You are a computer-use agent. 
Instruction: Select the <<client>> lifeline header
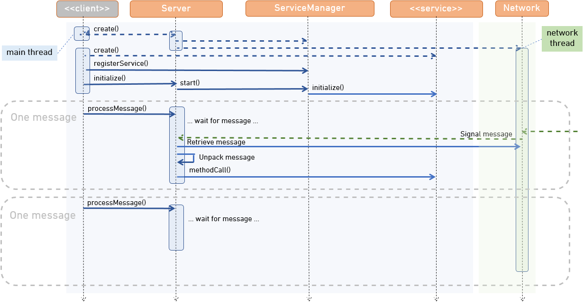point(87,8)
